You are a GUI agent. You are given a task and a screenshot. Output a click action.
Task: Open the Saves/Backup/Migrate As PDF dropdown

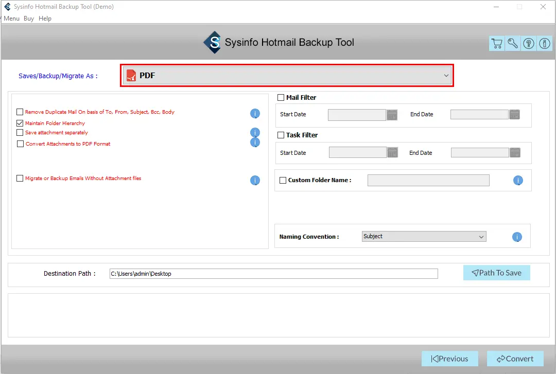click(x=287, y=76)
